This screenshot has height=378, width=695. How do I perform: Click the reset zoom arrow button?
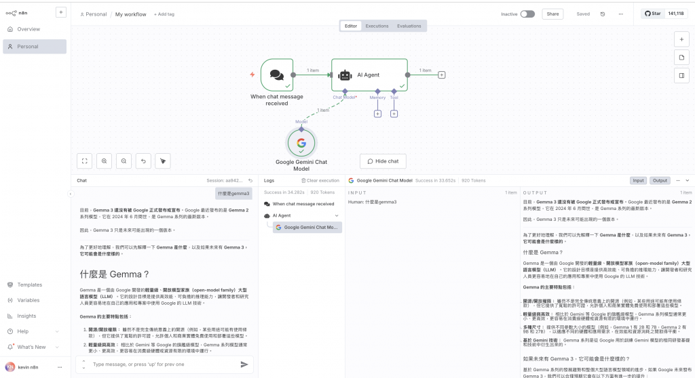143,161
